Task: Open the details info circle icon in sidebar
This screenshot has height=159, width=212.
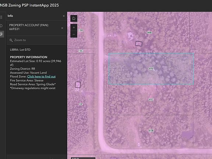Action: (x=1, y=26)
